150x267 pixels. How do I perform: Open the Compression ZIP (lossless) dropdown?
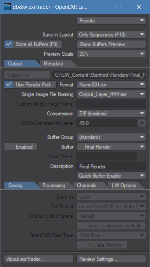tap(111, 114)
